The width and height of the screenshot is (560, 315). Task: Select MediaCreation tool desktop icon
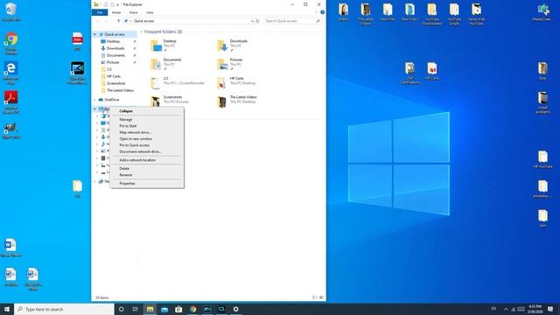click(542, 12)
